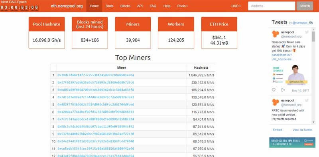Open the tweet's bonus promo image

coord(290,75)
